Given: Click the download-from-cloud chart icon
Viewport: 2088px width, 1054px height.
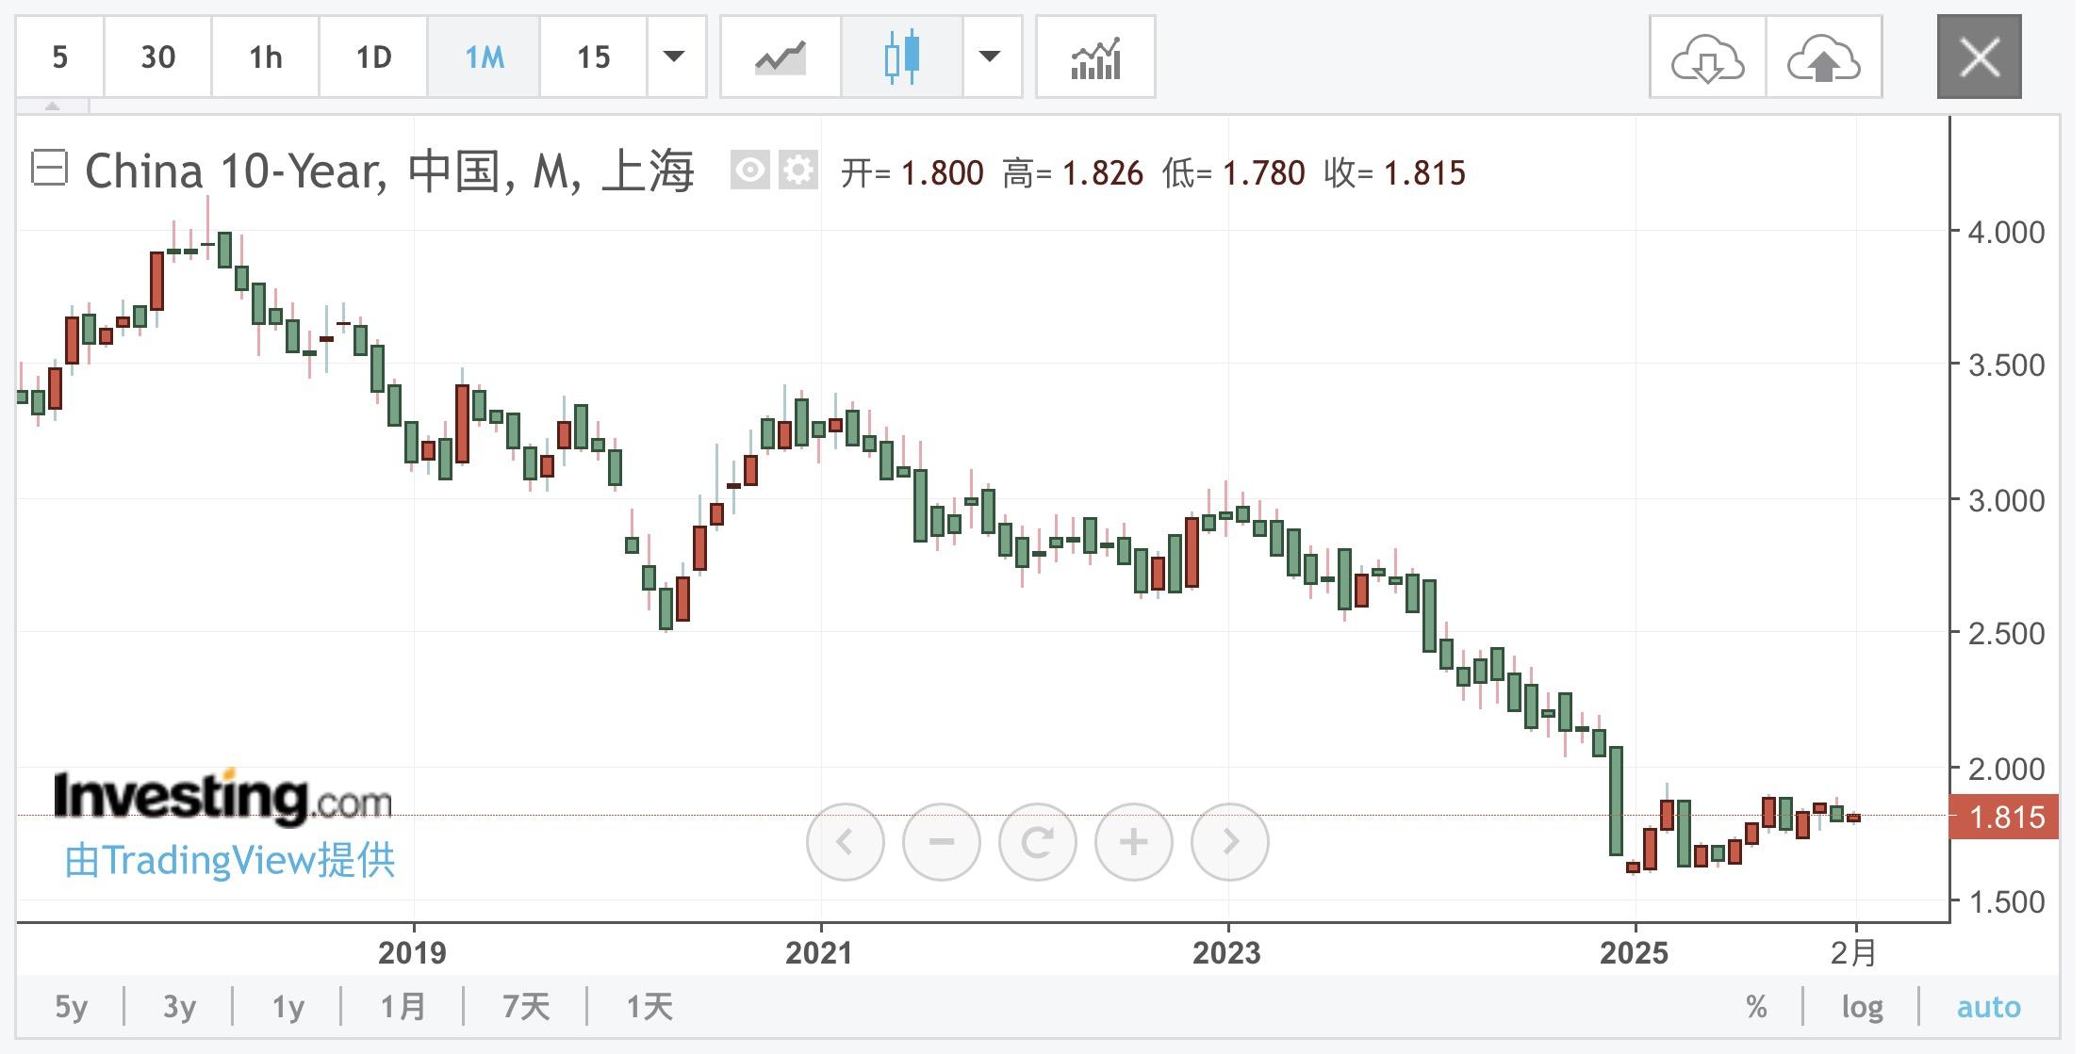Looking at the screenshot, I should (x=1707, y=57).
